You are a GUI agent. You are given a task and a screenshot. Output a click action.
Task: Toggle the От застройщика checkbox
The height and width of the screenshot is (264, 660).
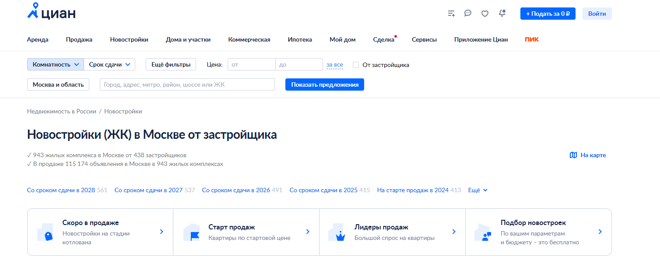click(x=356, y=65)
